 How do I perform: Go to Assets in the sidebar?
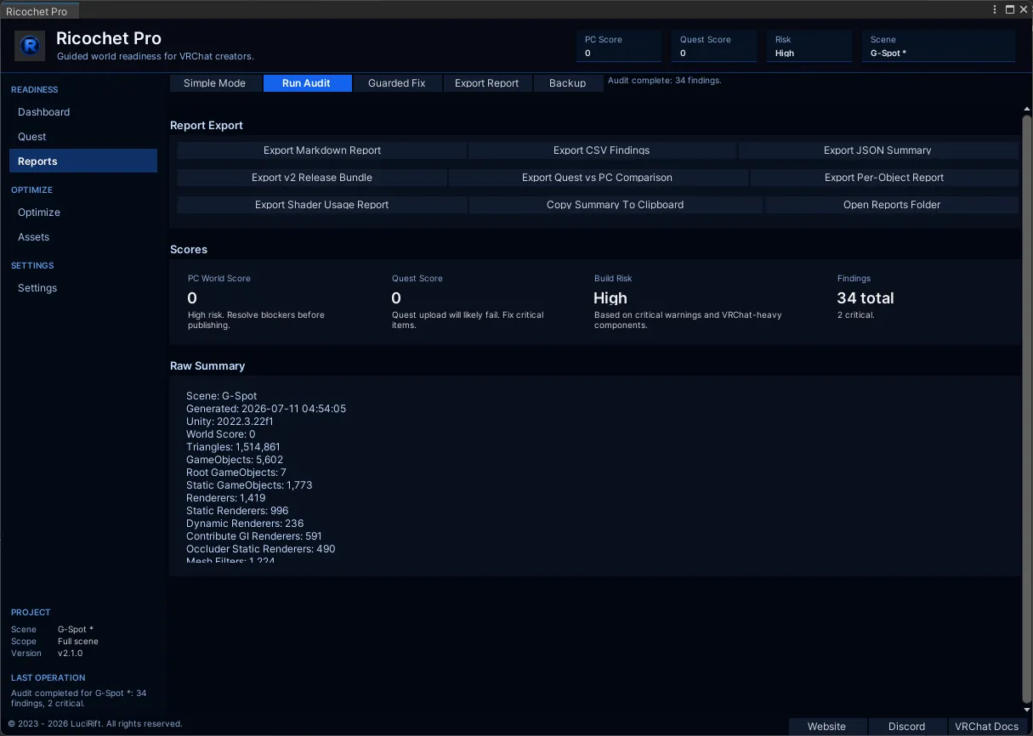pos(82,237)
